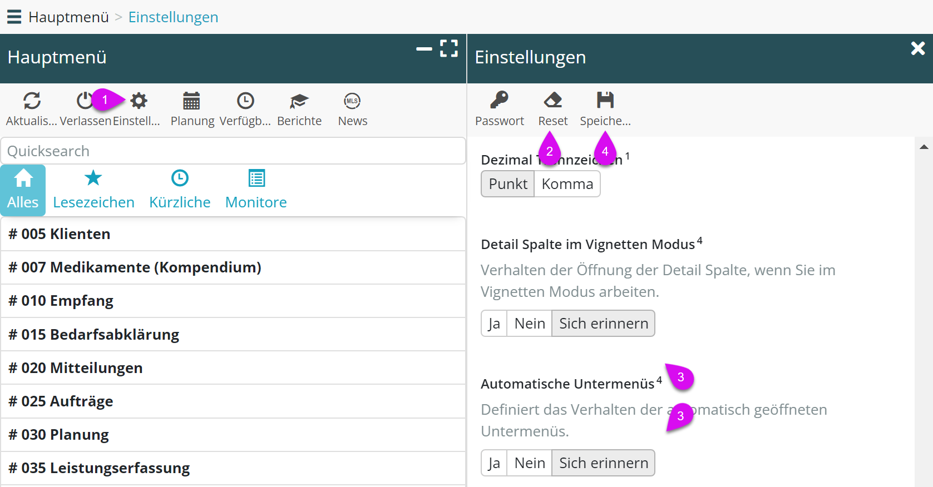Open the Planung calendar icon
The height and width of the screenshot is (487, 933).
pyautogui.click(x=191, y=101)
